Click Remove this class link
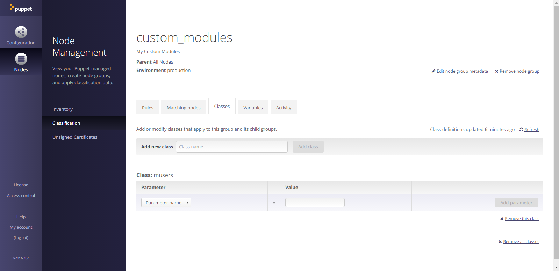Image resolution: width=559 pixels, height=271 pixels. tap(522, 219)
